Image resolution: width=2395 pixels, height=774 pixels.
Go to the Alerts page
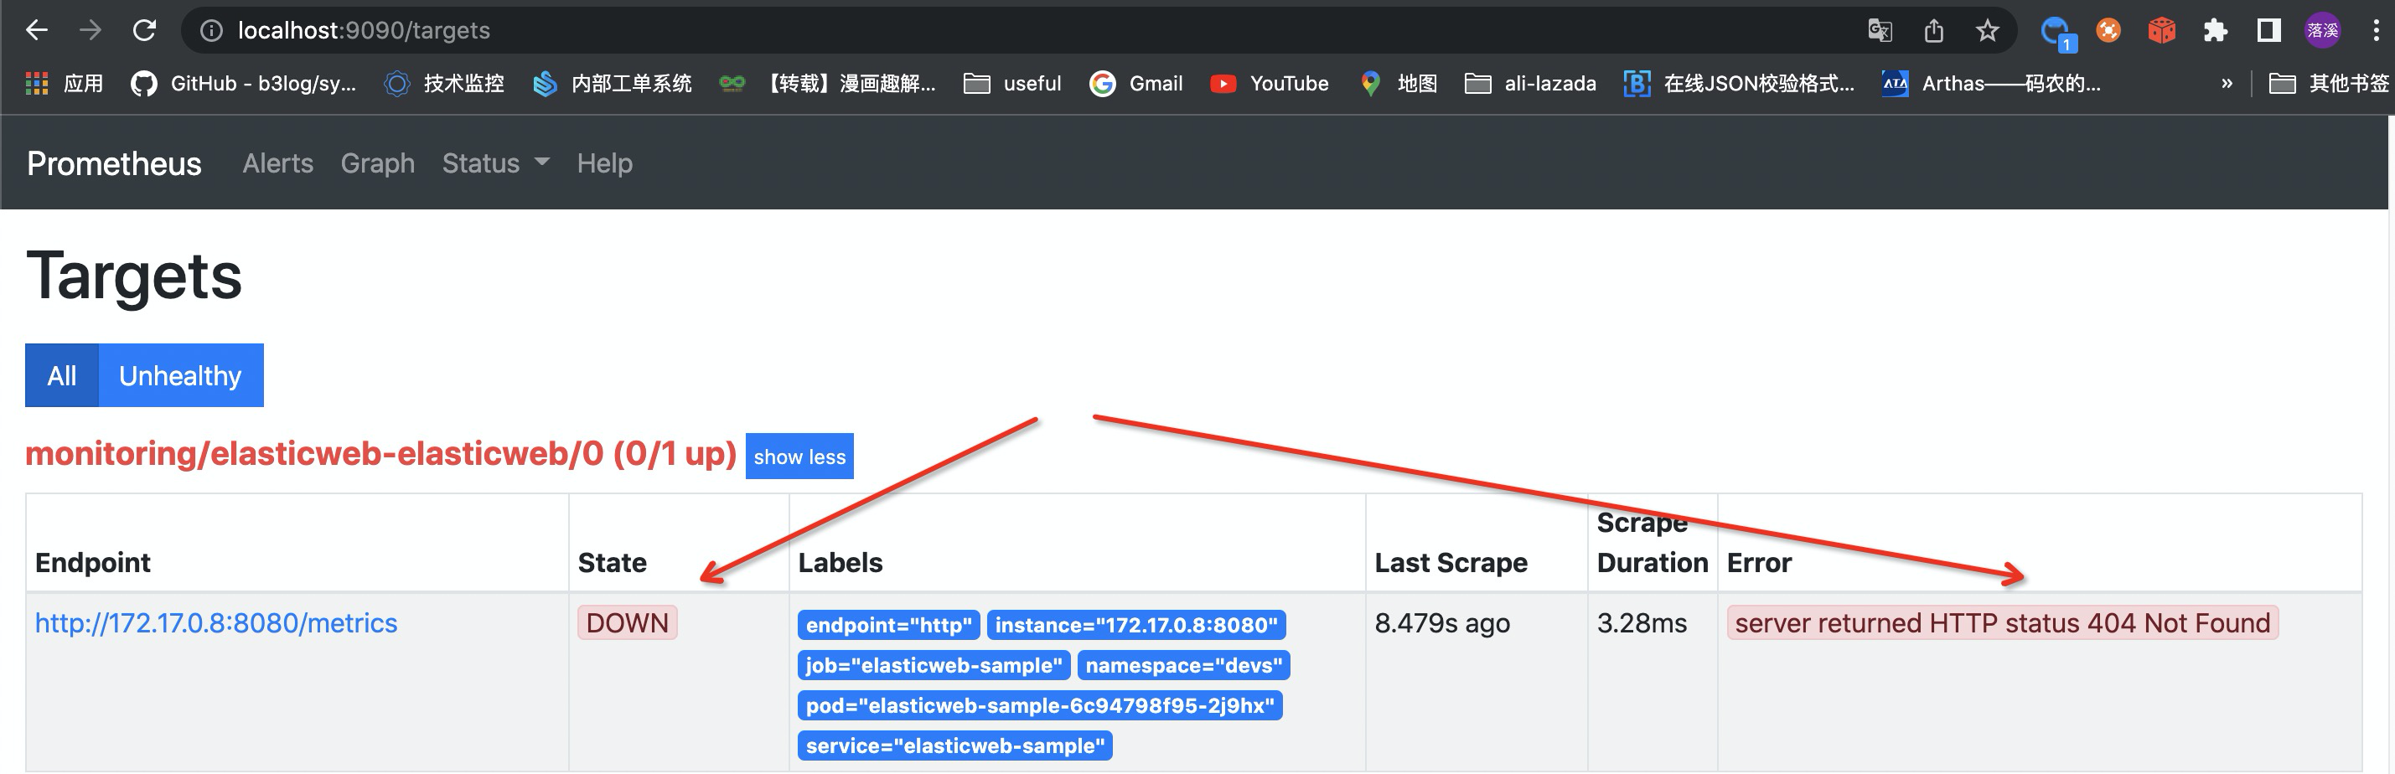(277, 163)
